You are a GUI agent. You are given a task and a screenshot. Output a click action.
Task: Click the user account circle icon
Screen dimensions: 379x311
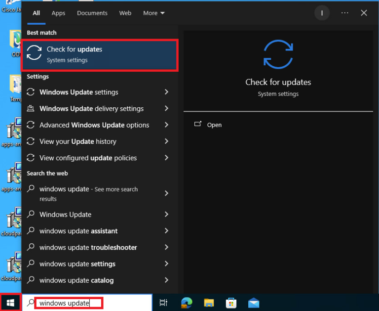tap(322, 13)
